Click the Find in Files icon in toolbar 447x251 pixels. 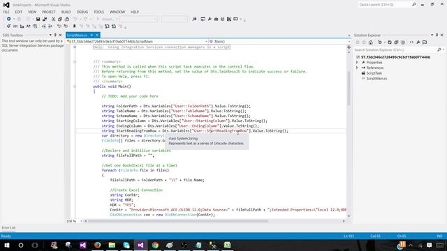(x=194, y=19)
